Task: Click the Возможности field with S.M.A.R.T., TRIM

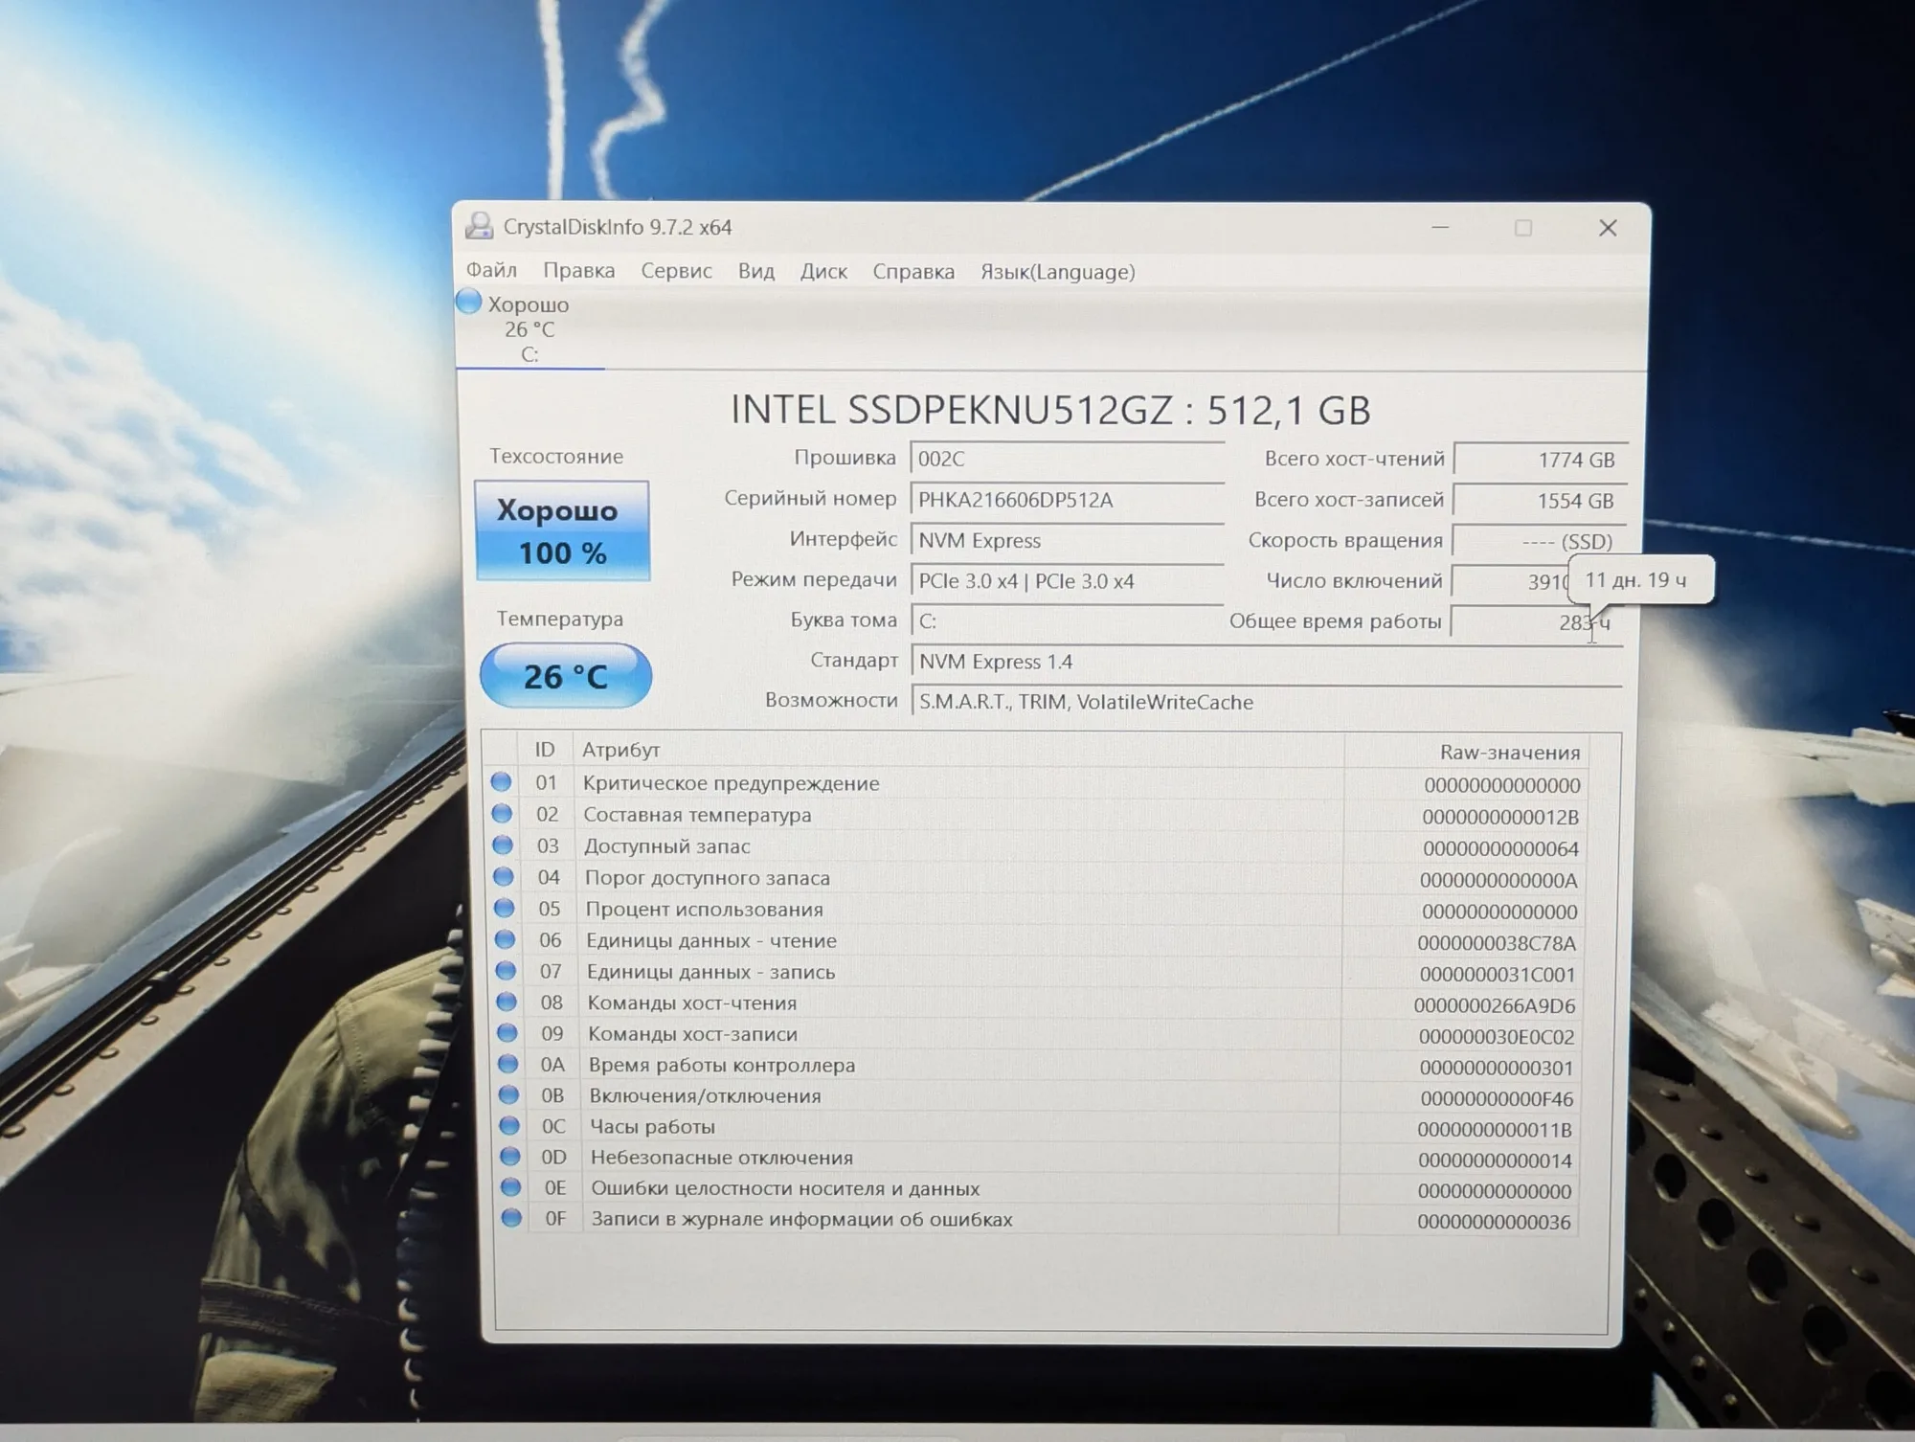Action: 1267,702
